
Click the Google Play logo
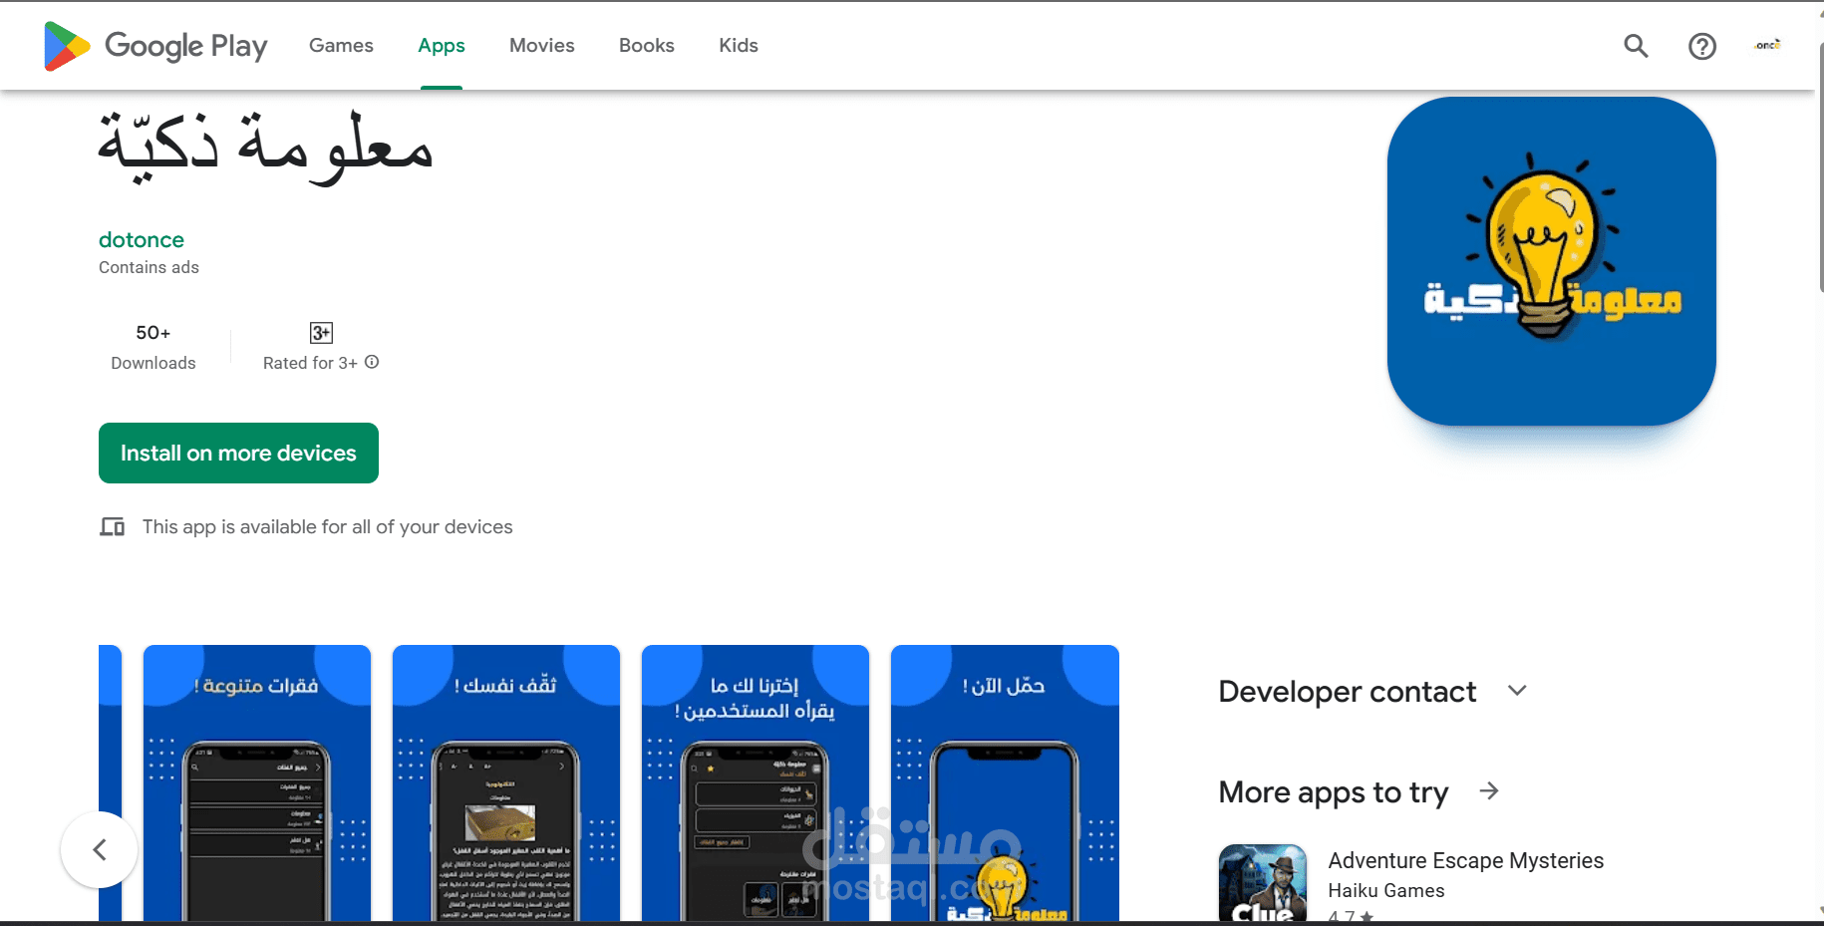pos(155,46)
